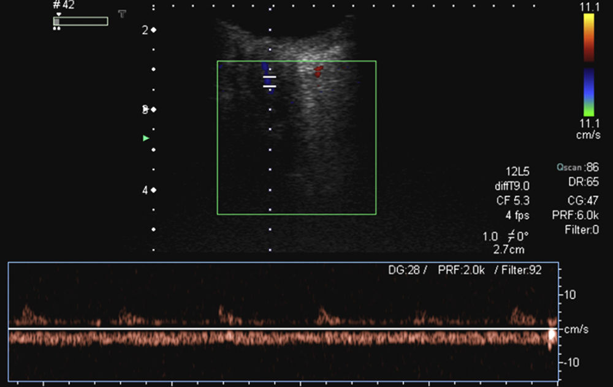Select the blue flow signal near the gate

[265, 69]
